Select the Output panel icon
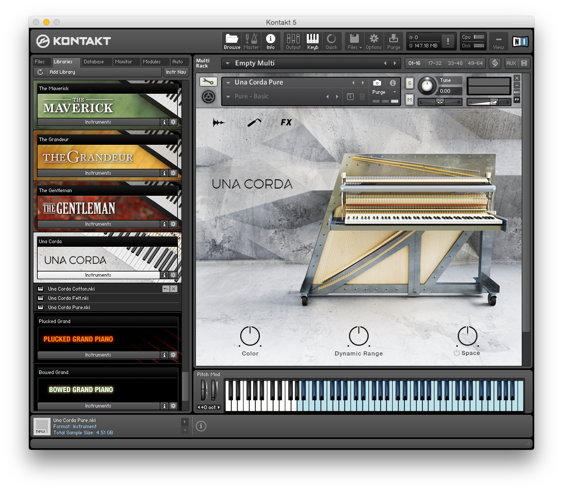Screen dimensions: 563x491 (293, 41)
